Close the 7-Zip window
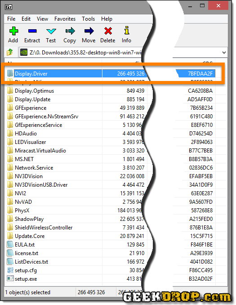The width and height of the screenshot is (236, 305). click(218, 6)
